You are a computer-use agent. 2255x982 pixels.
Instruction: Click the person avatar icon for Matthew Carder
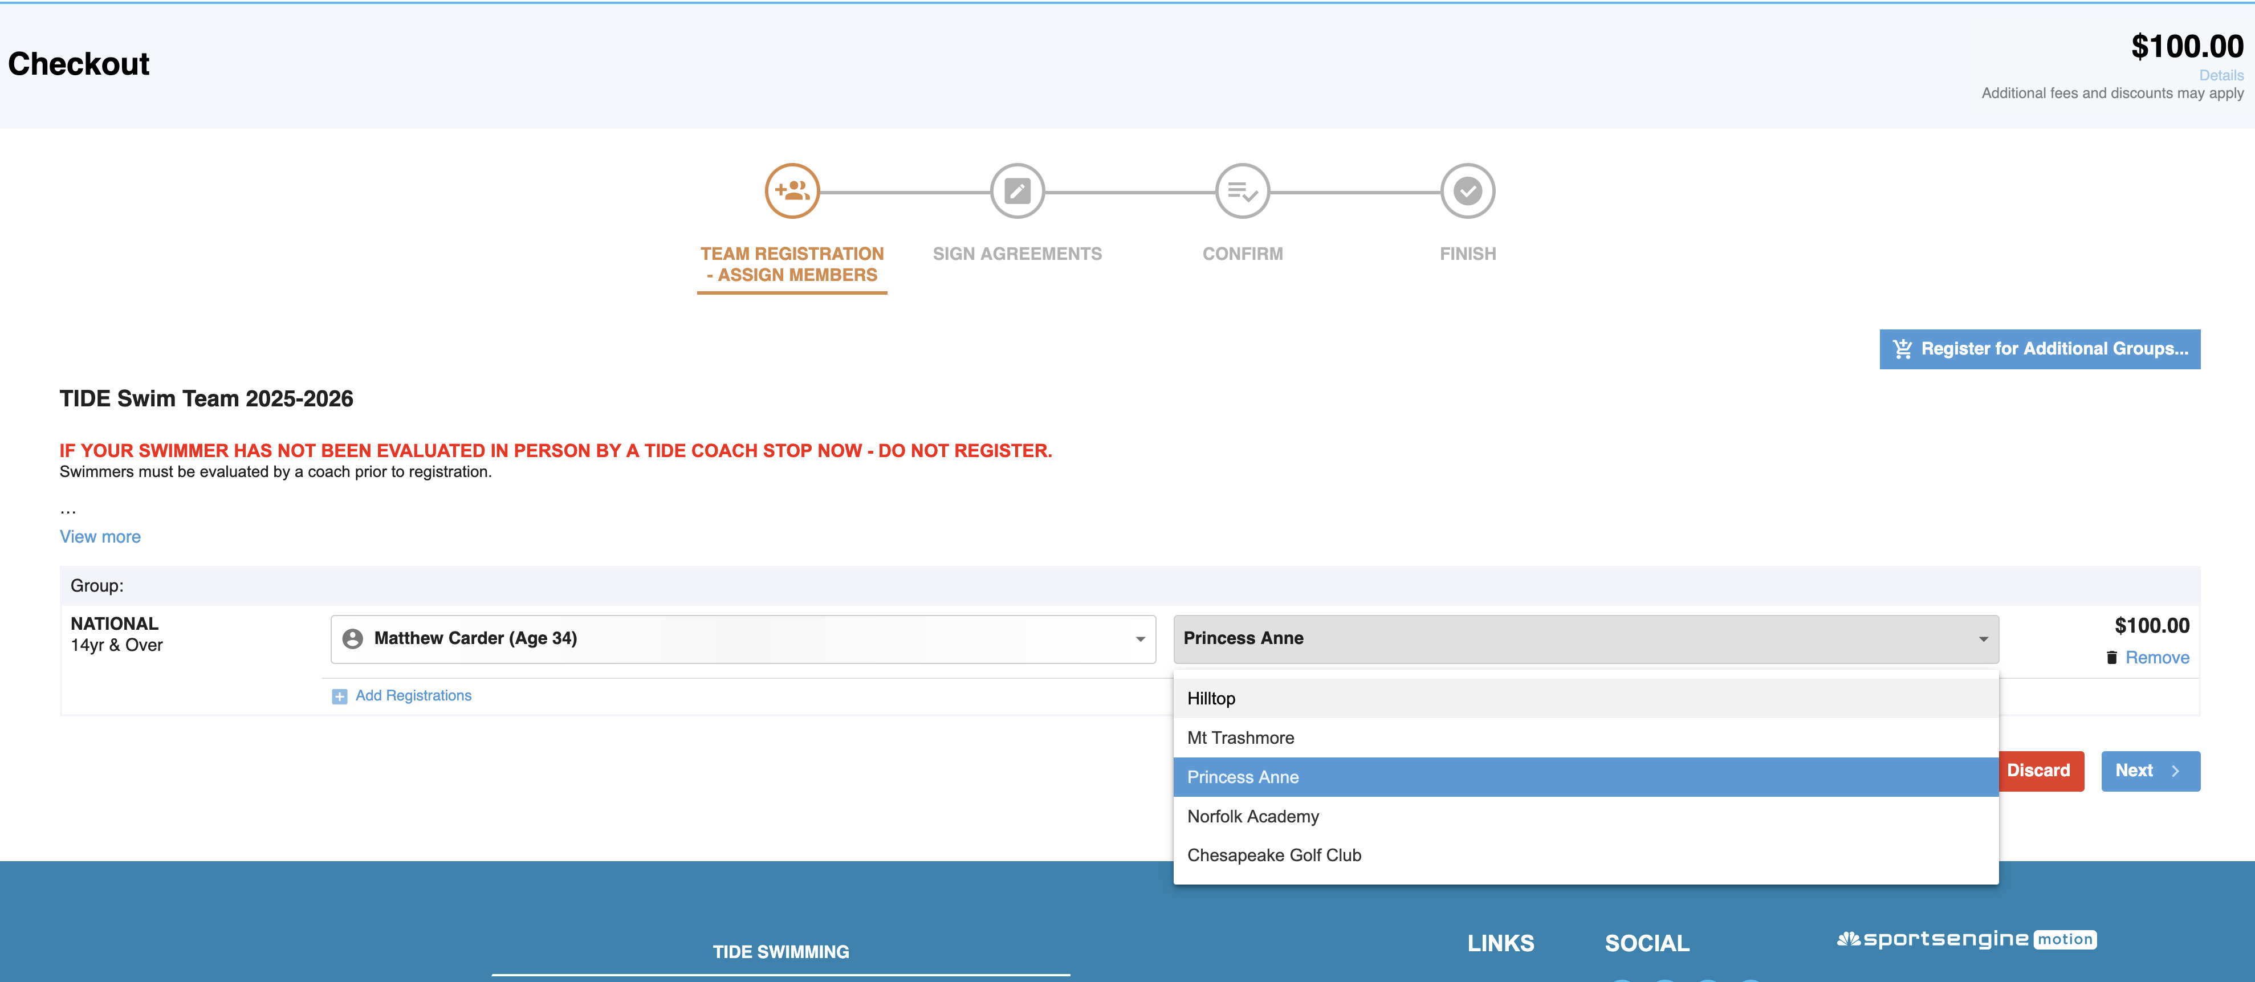pos(353,639)
